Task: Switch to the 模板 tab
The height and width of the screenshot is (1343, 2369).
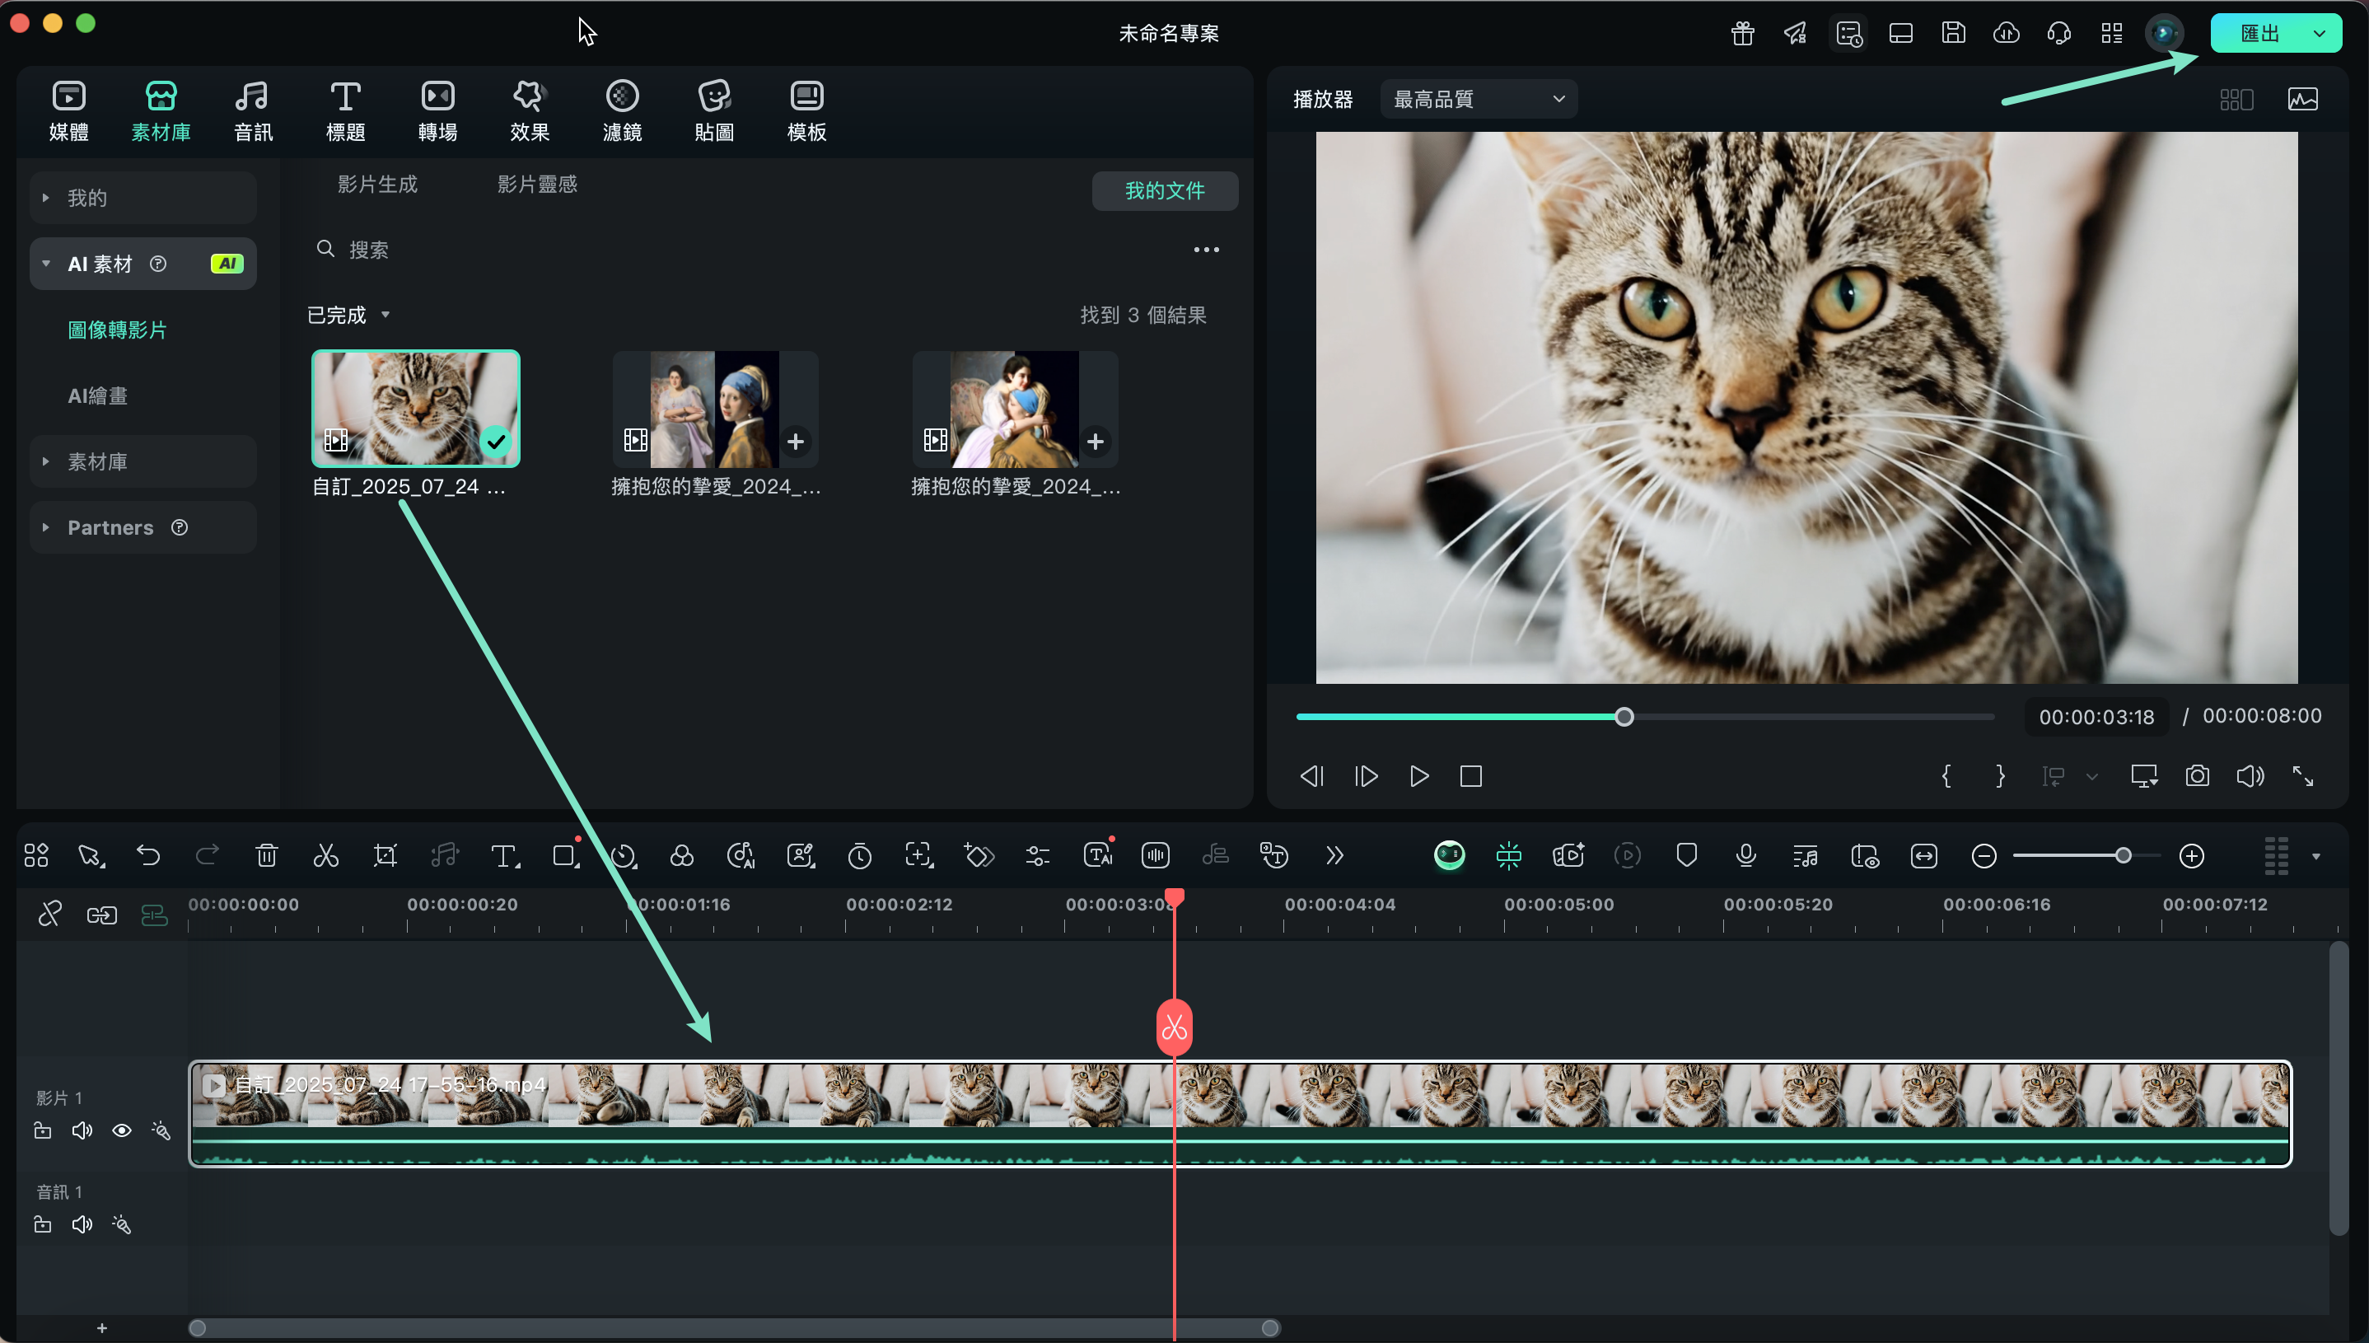Action: pyautogui.click(x=806, y=110)
